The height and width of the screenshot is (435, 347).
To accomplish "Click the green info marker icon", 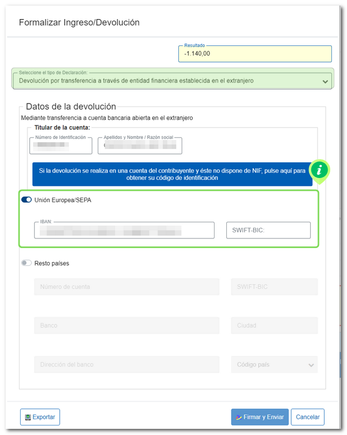I will (320, 171).
